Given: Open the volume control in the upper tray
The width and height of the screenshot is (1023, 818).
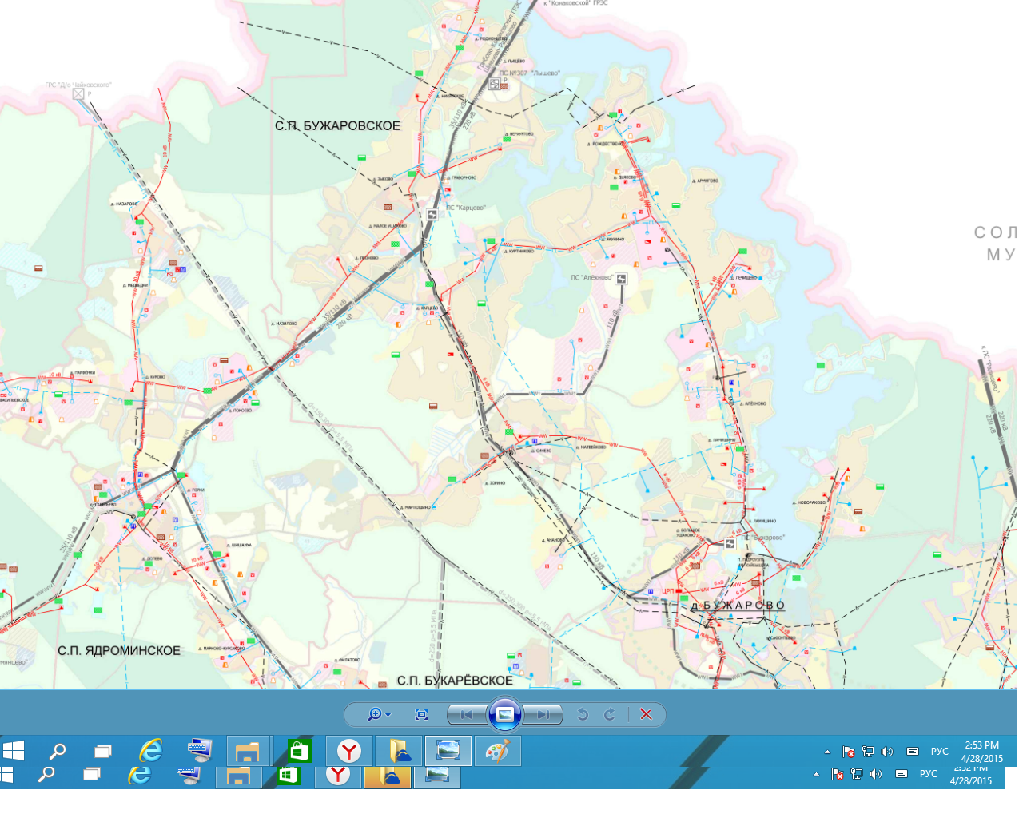Looking at the screenshot, I should pyautogui.click(x=887, y=752).
